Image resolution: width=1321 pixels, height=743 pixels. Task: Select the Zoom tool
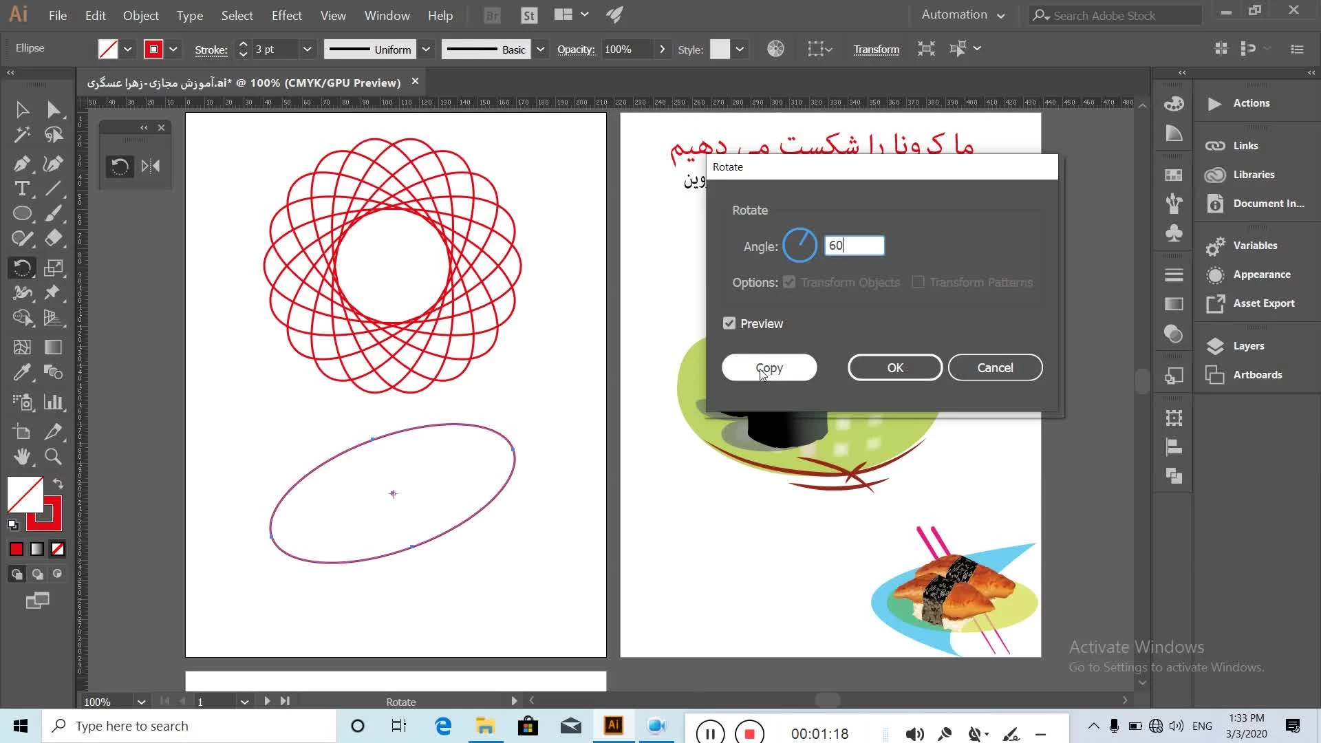tap(53, 456)
